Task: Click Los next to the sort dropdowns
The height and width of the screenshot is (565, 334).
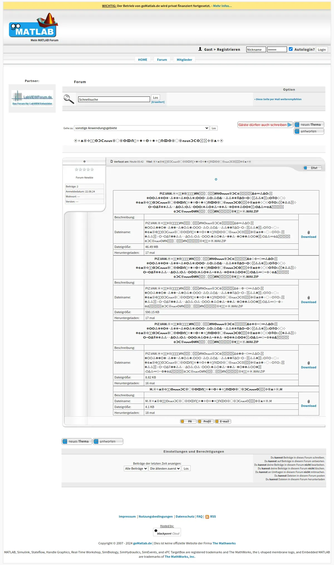Action: coord(186,469)
